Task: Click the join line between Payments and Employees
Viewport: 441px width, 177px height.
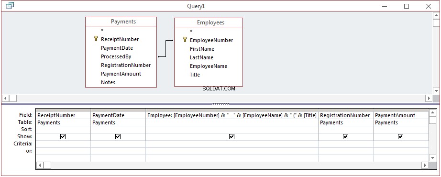Action: point(165,48)
